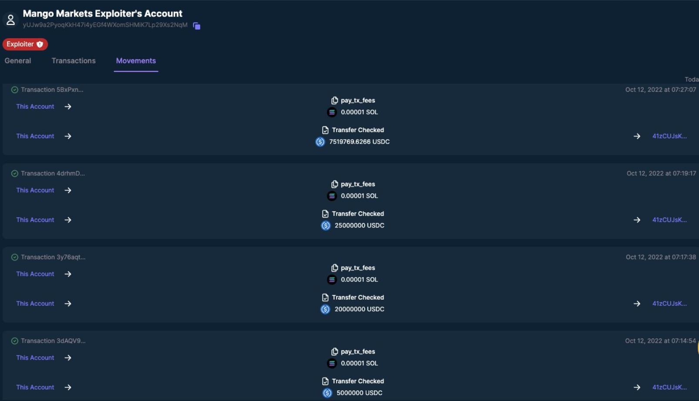The width and height of the screenshot is (699, 401).
Task: Open recipient 41zCUJsK in 5000000 USDC transfer
Action: tap(669, 387)
